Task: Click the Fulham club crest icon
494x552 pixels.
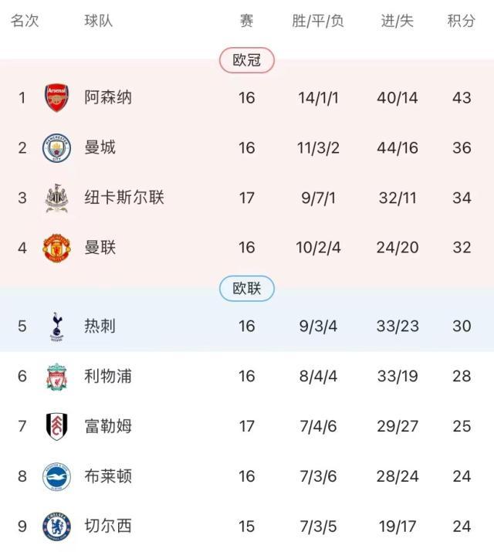Action: point(56,426)
